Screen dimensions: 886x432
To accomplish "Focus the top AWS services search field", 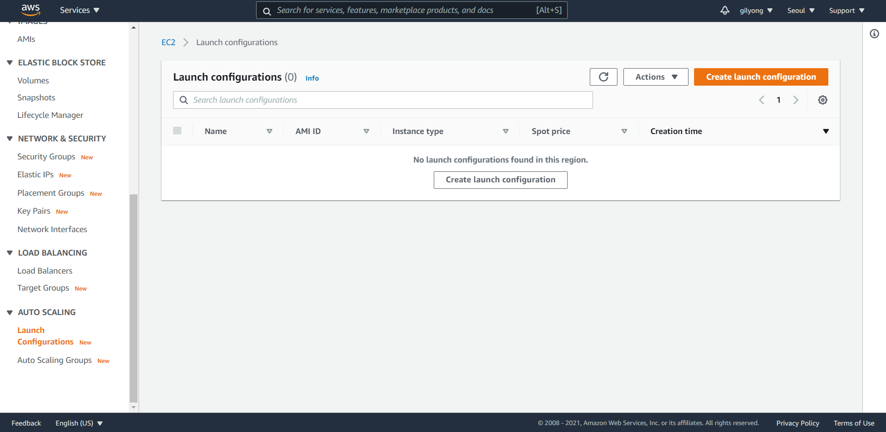I will coord(412,10).
